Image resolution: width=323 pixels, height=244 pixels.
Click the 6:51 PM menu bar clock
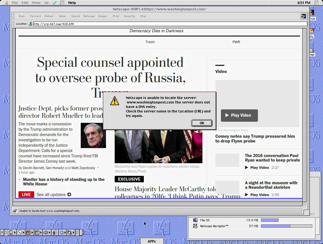pos(304,3)
